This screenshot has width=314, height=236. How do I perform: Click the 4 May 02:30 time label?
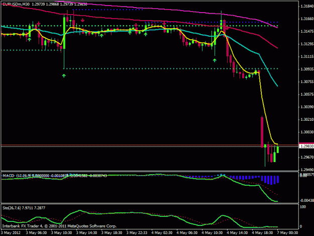(x=162, y=233)
